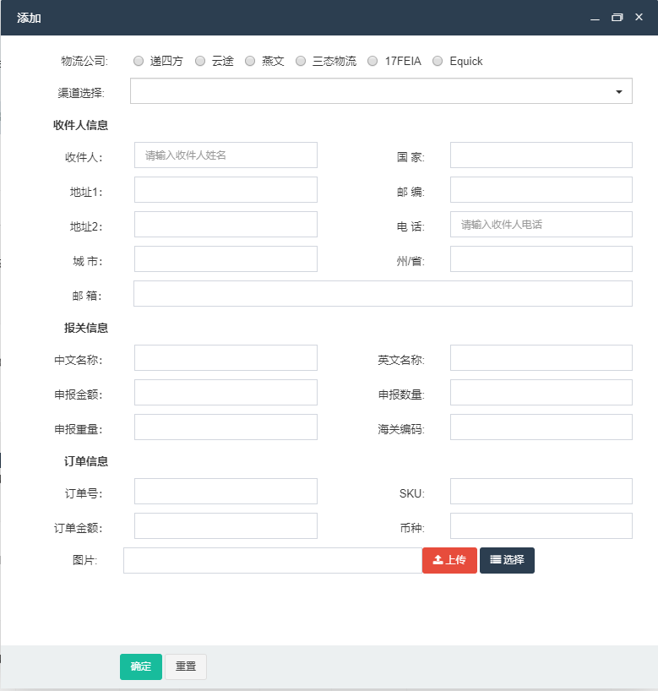Click the red 上传 upload button
Screen dimensions: 658x691
pos(449,561)
